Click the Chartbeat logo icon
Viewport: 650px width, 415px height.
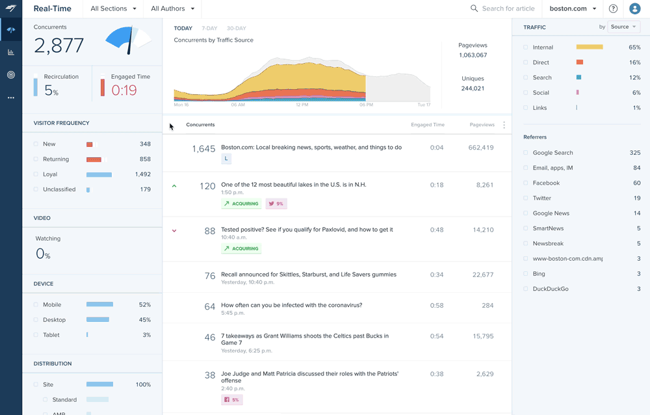click(11, 8)
